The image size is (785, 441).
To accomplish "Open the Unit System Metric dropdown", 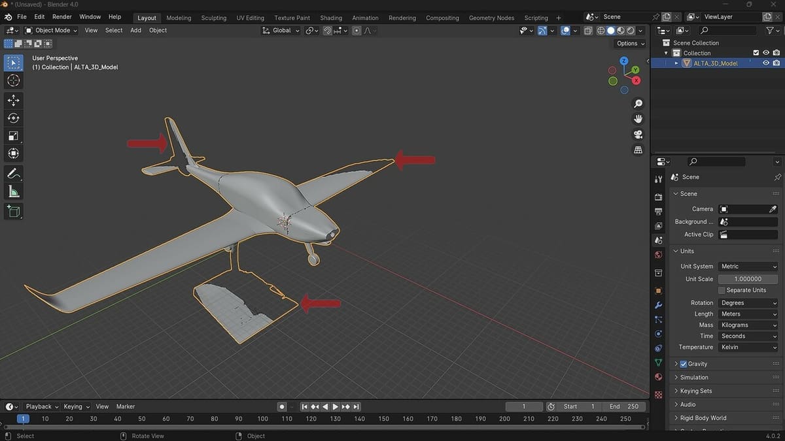I will click(x=748, y=267).
